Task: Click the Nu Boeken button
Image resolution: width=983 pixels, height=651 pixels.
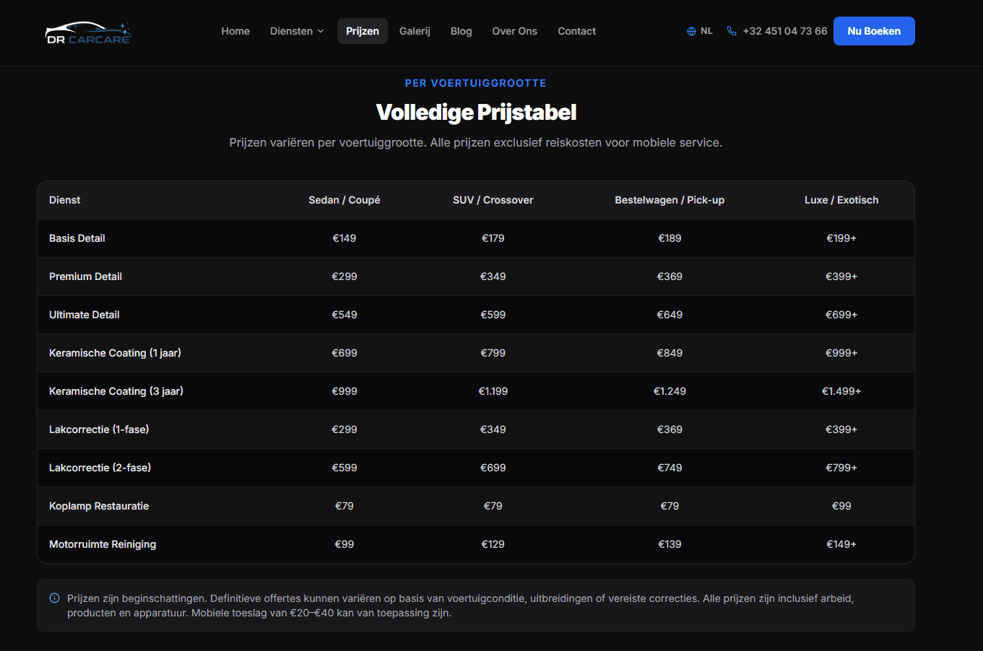Action: [874, 31]
